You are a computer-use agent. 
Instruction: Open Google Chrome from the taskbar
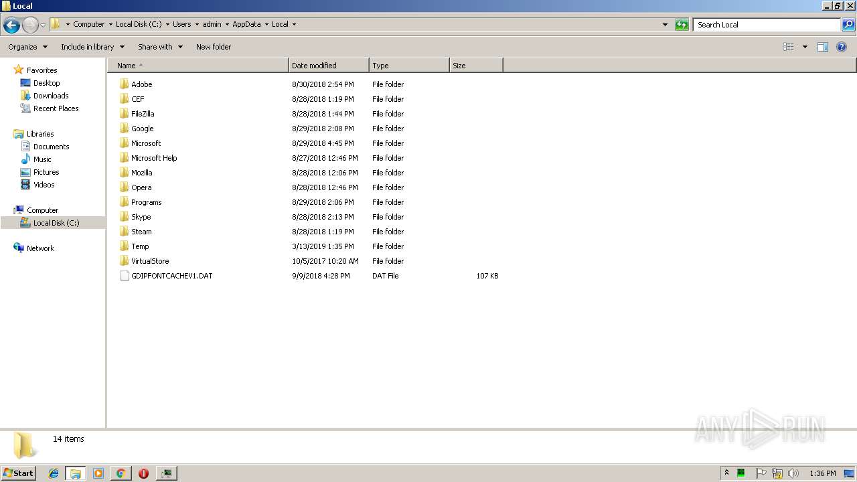121,473
